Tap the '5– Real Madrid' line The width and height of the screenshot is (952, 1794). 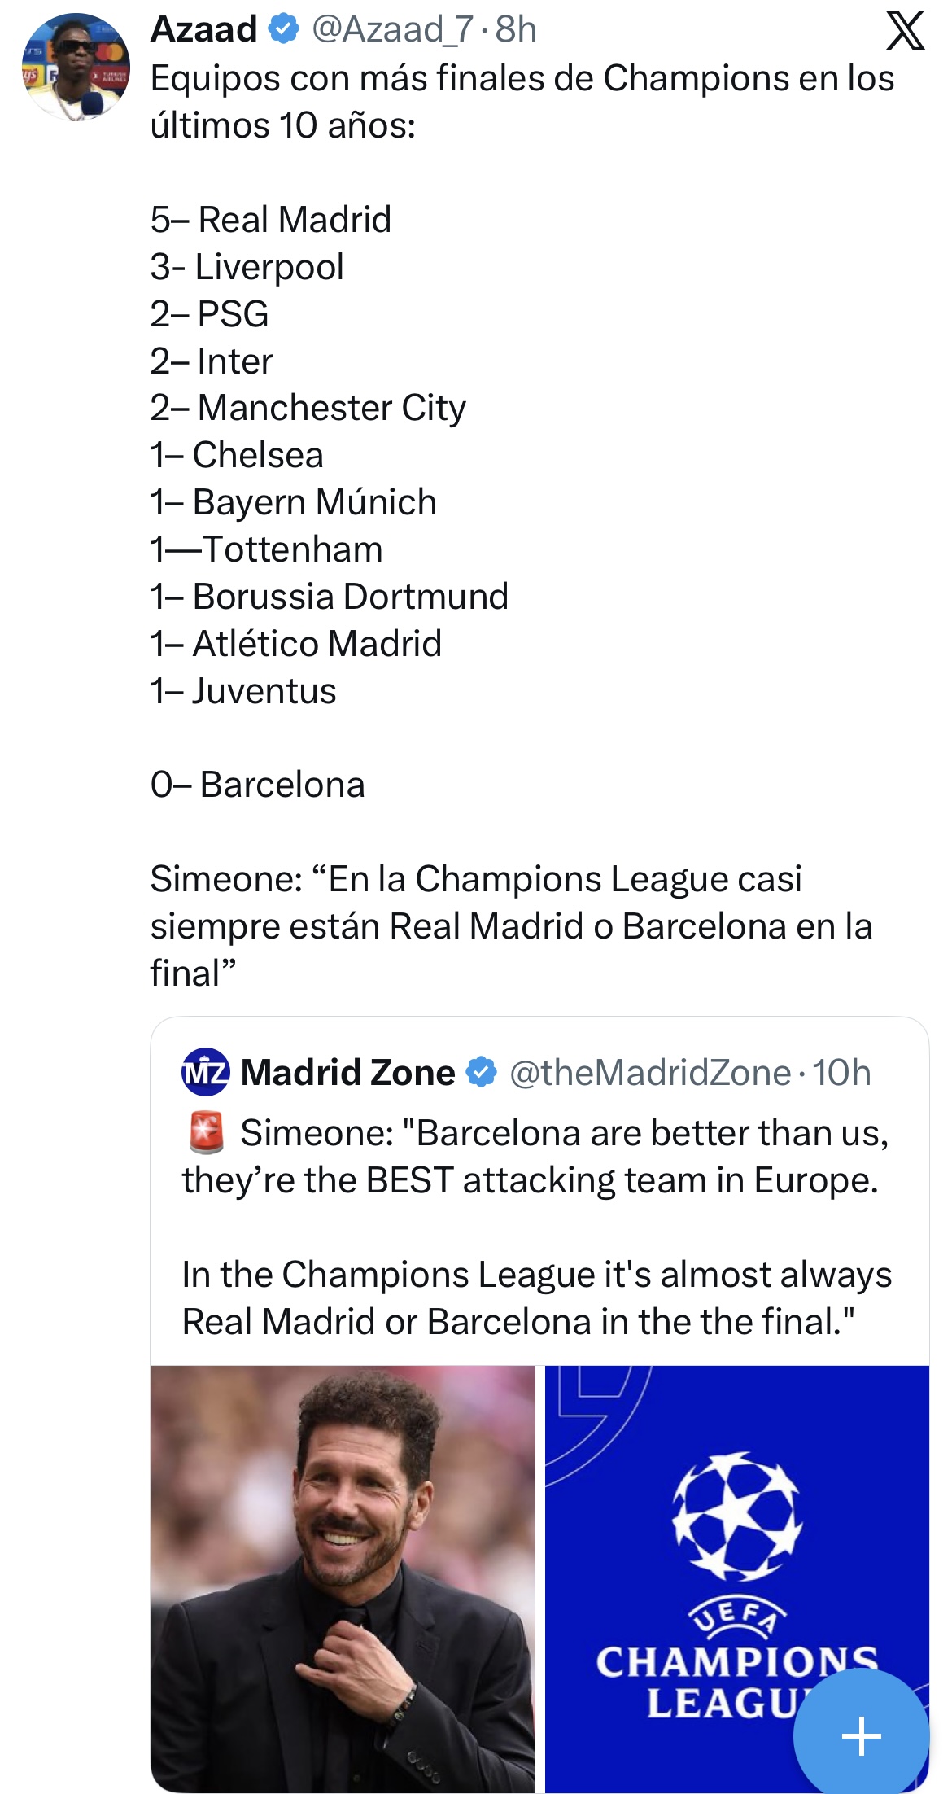point(271,220)
